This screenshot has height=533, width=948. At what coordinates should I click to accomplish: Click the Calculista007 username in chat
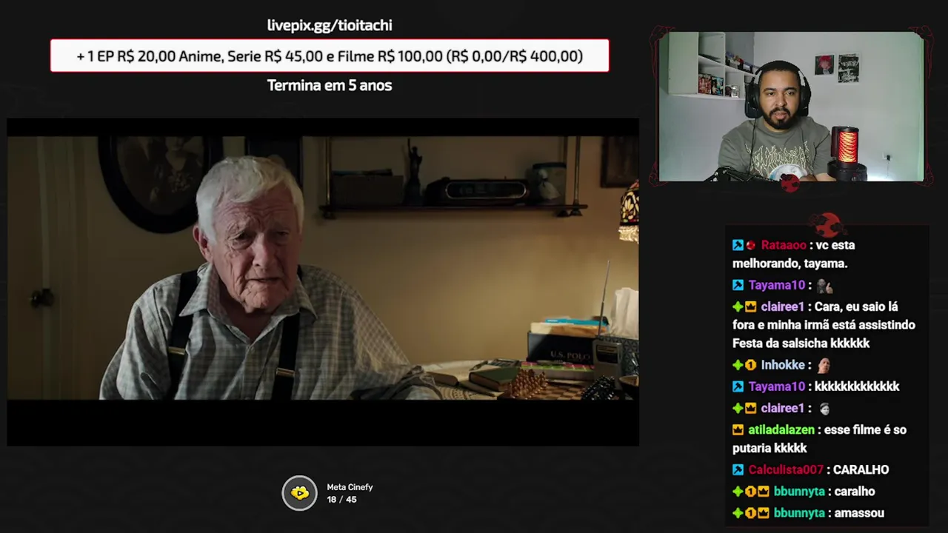pyautogui.click(x=786, y=470)
